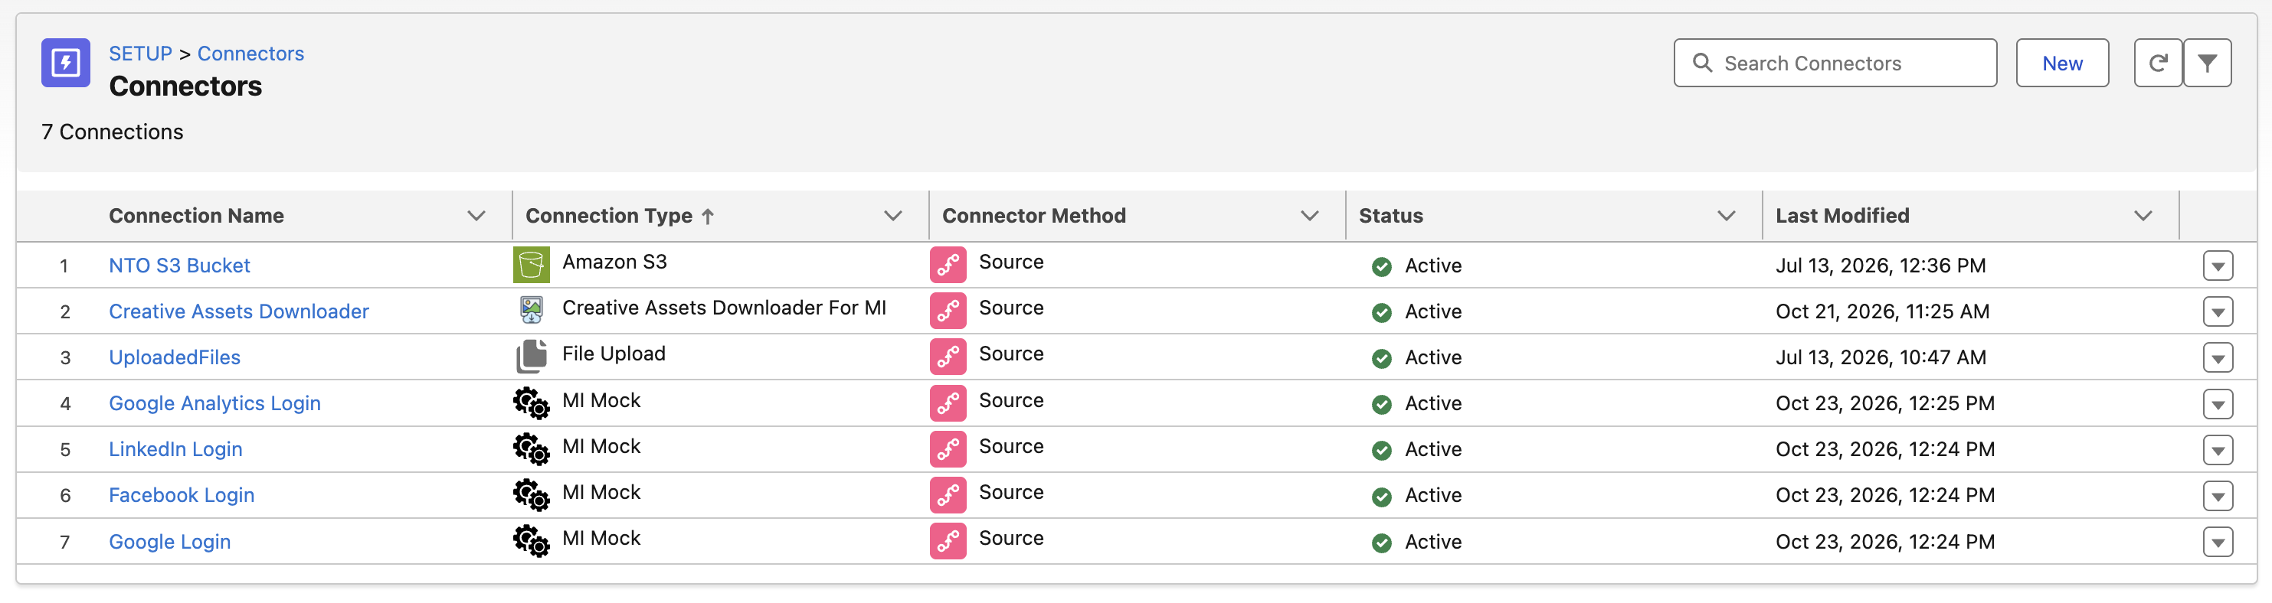
Task: Go to SETUP breadcrumb link
Action: [140, 54]
